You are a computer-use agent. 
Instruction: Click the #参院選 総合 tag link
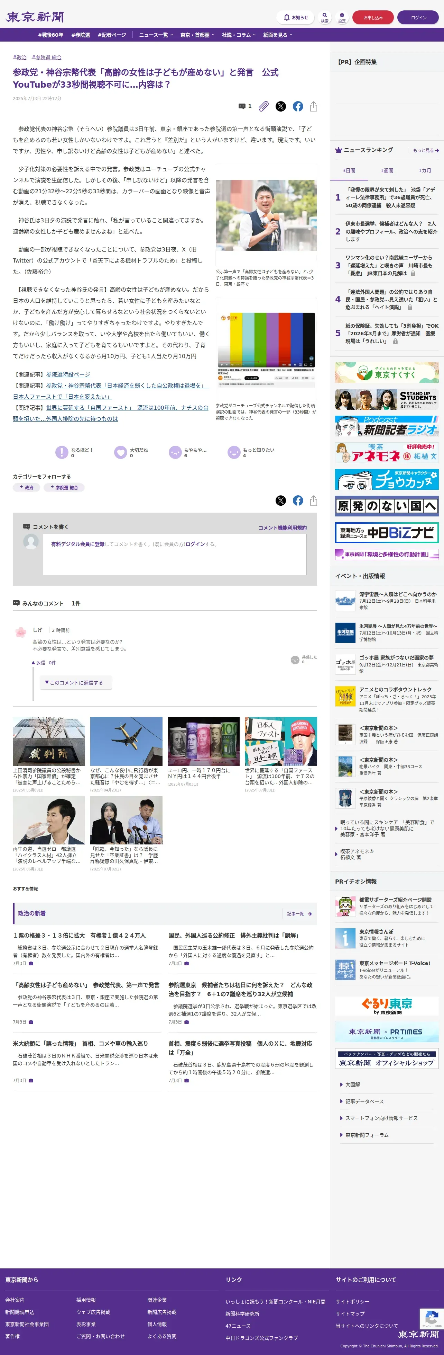[x=46, y=57]
